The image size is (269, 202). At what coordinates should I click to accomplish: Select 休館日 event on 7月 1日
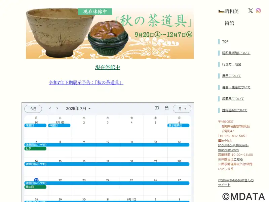click(59, 125)
